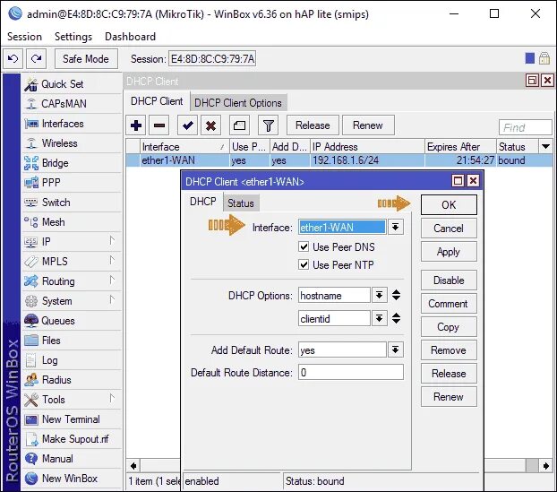Open the Interface dropdown arrow
557x492 pixels.
[396, 227]
